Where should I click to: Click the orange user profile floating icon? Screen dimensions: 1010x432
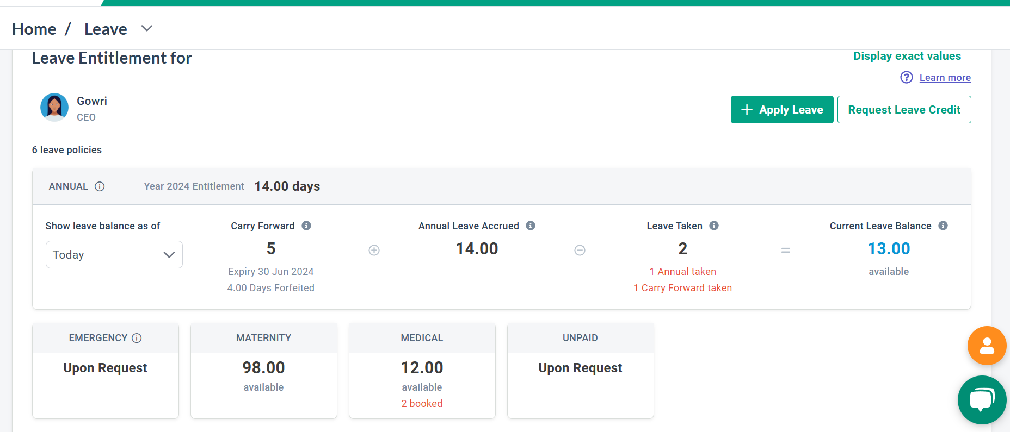point(987,346)
